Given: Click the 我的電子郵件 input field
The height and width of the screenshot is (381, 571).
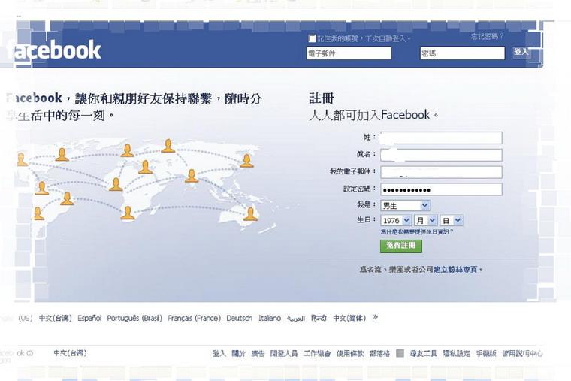Looking at the screenshot, I should (x=441, y=172).
